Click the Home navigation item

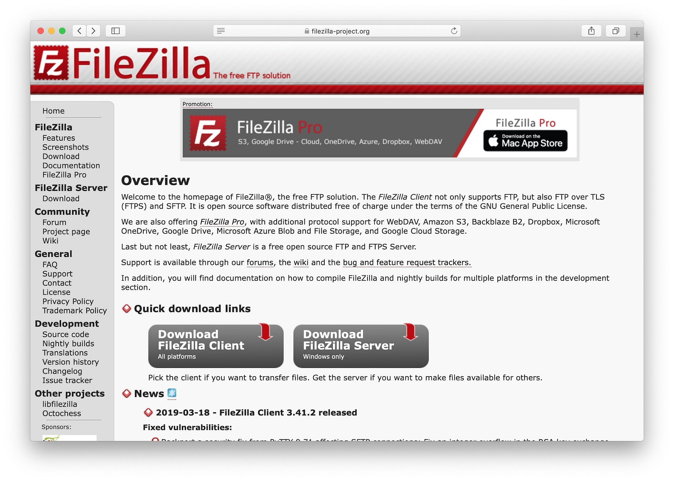54,111
